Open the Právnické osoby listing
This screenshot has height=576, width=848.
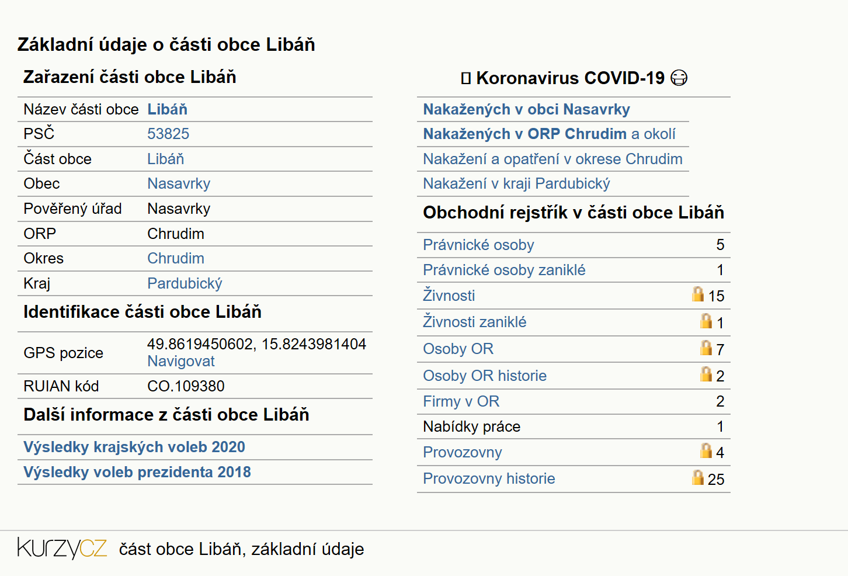[478, 245]
